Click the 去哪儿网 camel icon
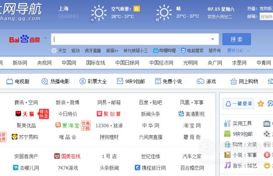The image size is (273, 176). coord(16,168)
